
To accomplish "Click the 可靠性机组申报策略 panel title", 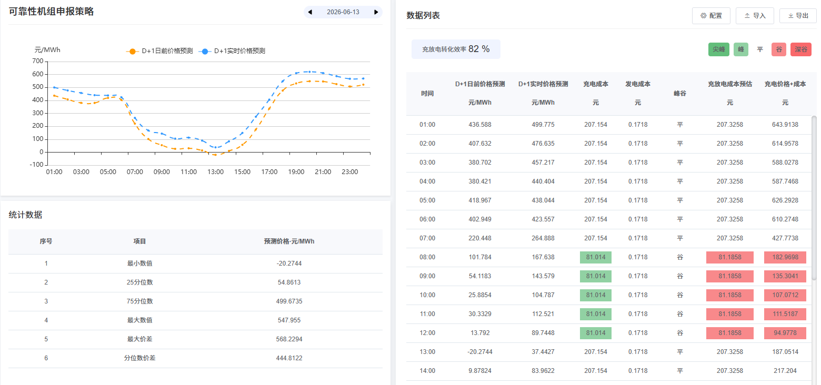I will [x=51, y=12].
